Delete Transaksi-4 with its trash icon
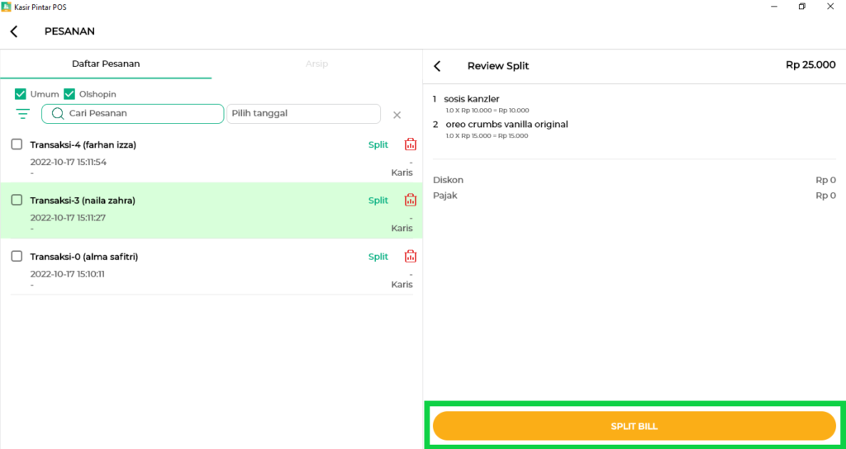Viewport: 846px width, 449px height. pyautogui.click(x=410, y=144)
